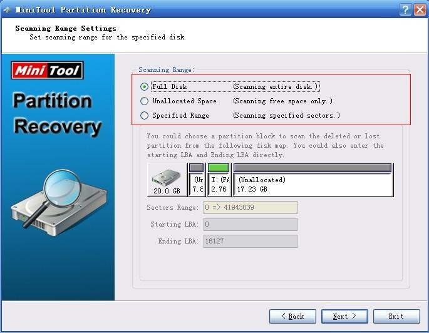
Task: Select the I: FAT partition block
Action: tap(219, 180)
